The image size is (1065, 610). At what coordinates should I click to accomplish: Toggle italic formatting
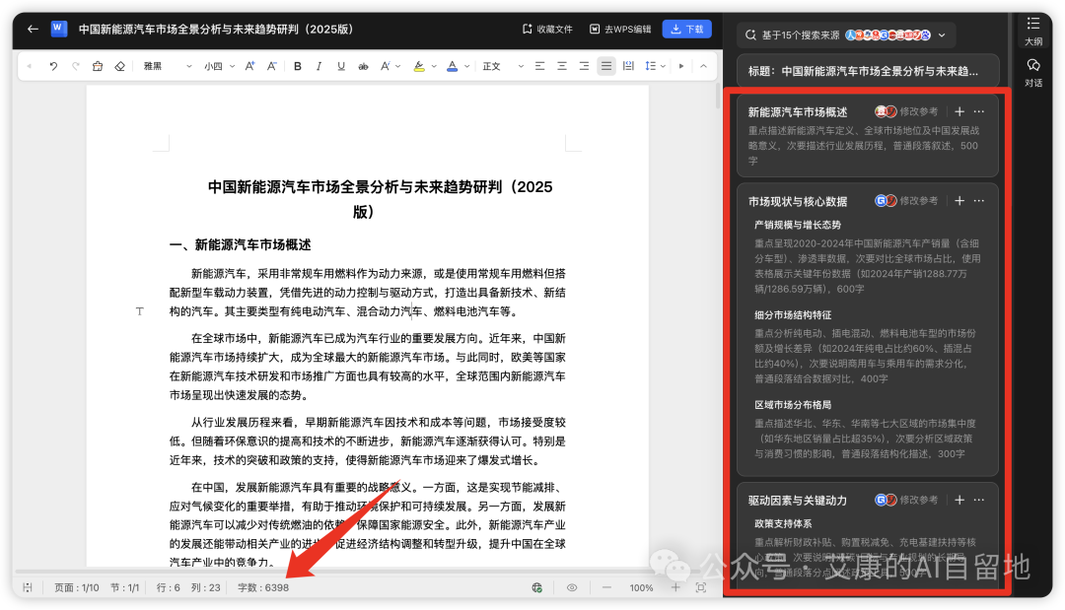pyautogui.click(x=319, y=66)
